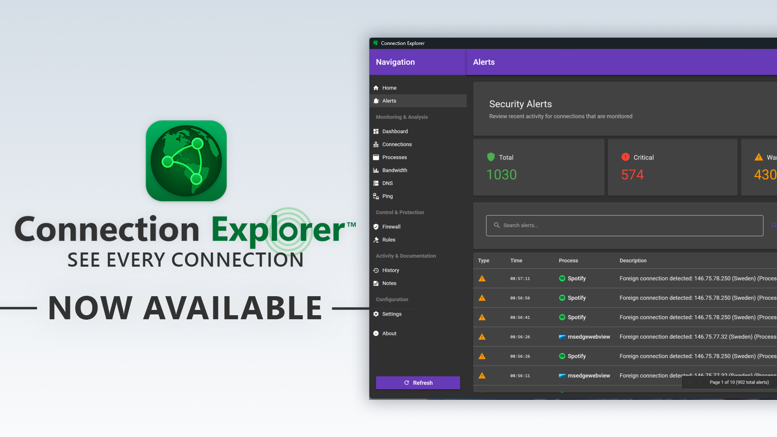Select the msedgewebview alert at 08:56:26

(x=625, y=337)
